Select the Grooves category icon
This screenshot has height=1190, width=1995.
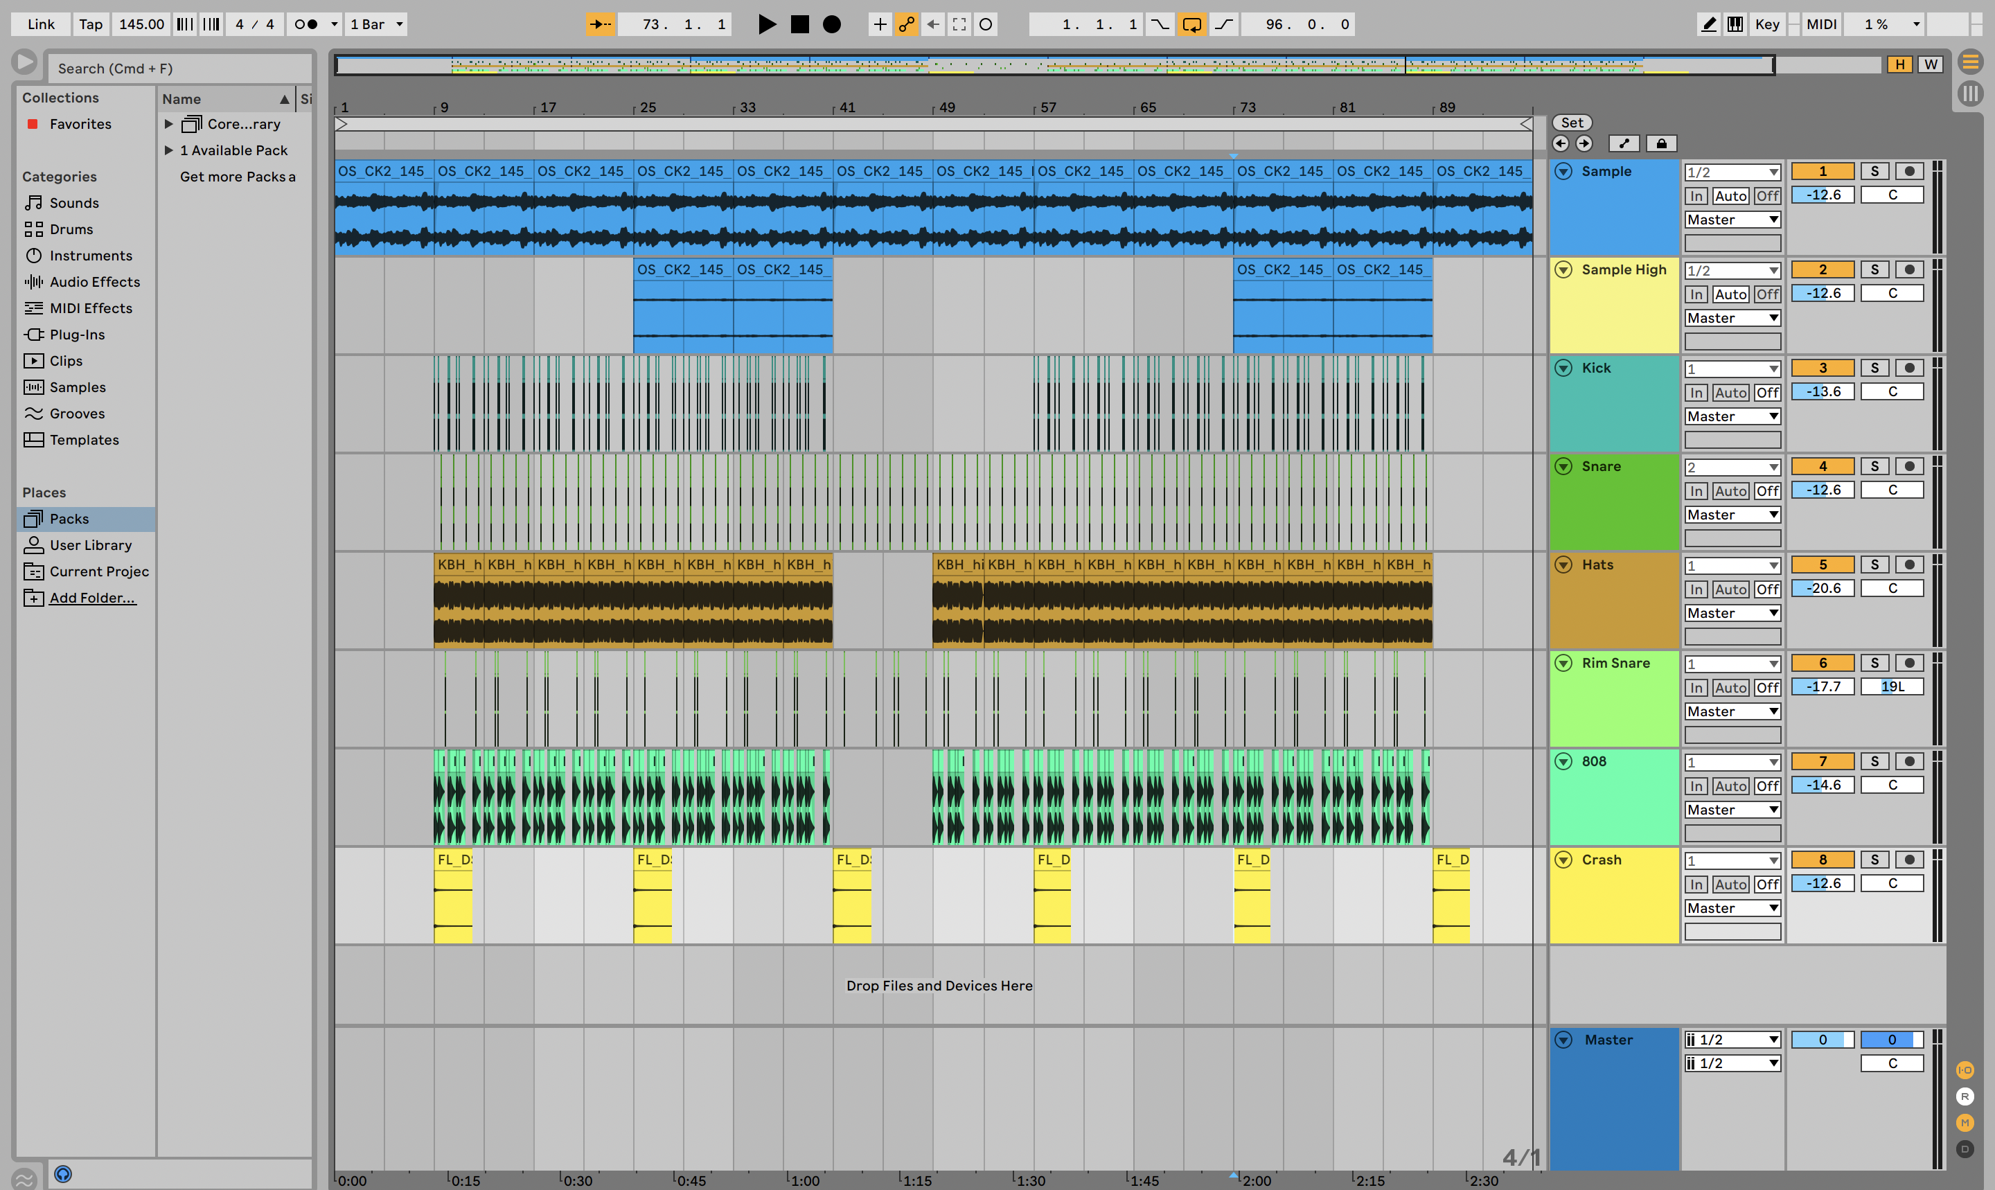pos(34,414)
